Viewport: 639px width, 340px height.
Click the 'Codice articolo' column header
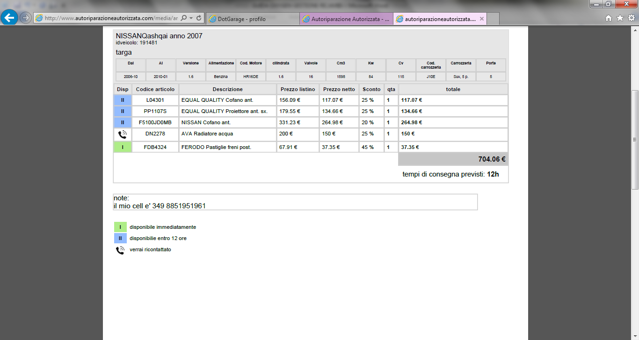155,89
